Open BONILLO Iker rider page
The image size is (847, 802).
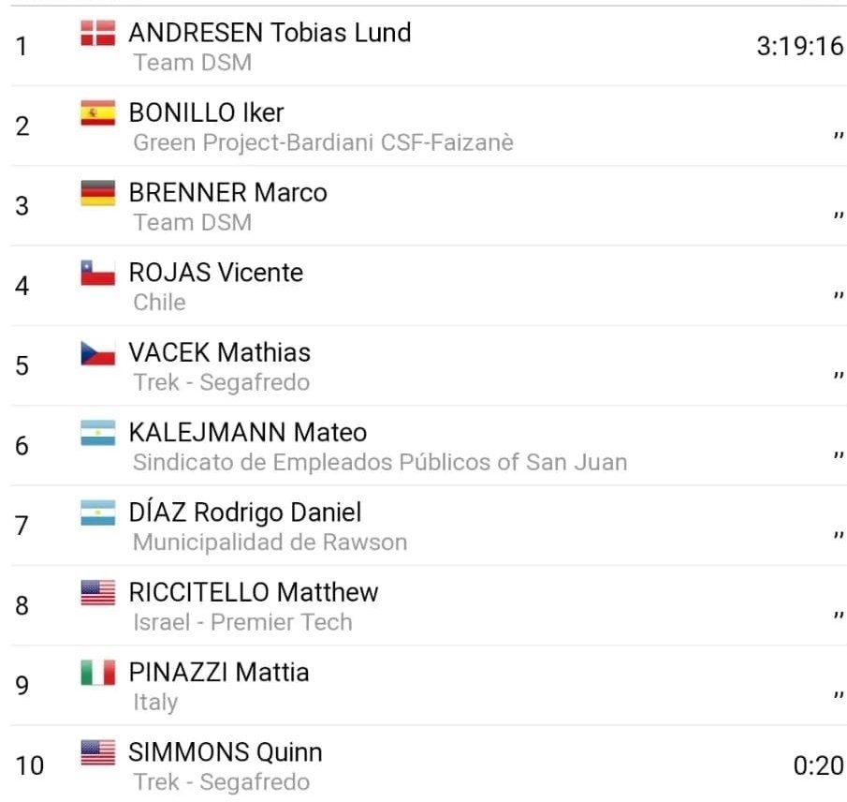[x=206, y=112]
